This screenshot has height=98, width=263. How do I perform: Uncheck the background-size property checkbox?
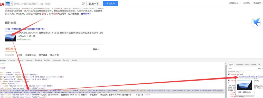point(229,80)
